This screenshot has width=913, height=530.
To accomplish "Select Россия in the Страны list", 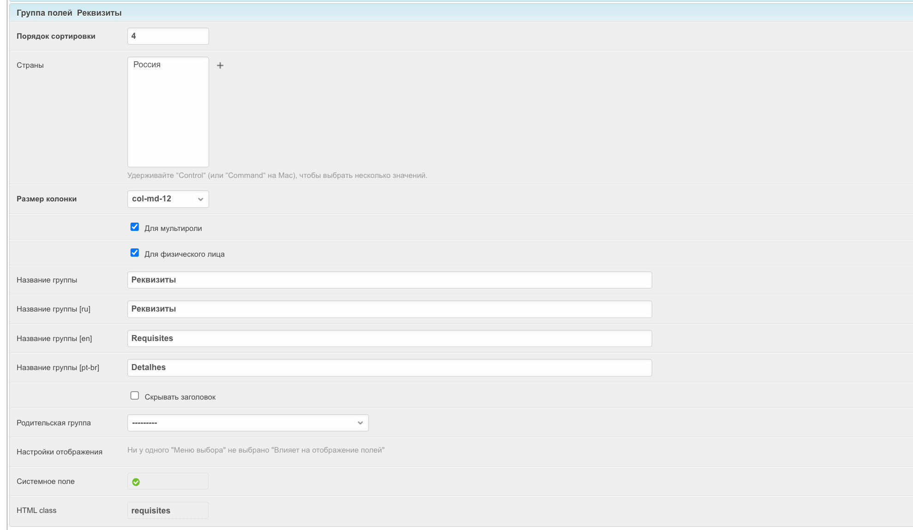I will (x=147, y=65).
